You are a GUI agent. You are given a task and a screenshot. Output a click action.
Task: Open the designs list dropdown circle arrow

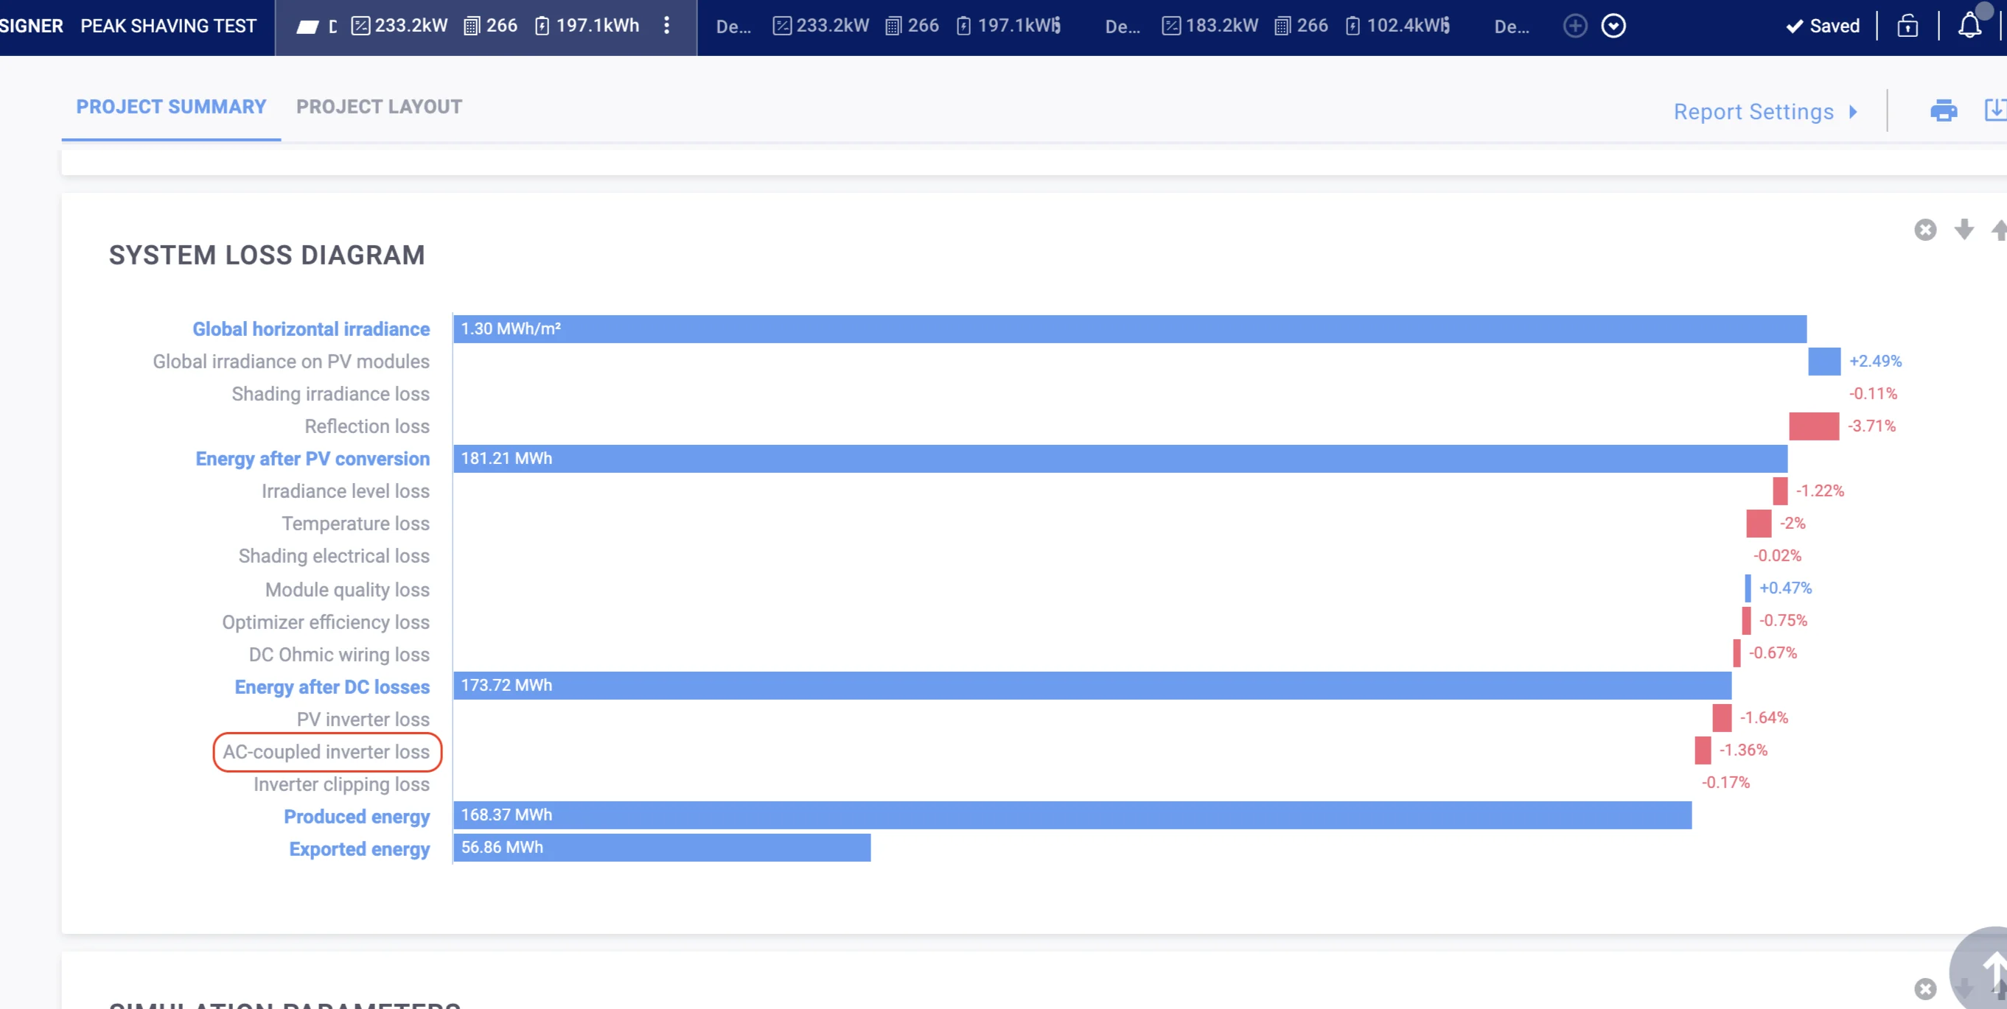point(1613,26)
